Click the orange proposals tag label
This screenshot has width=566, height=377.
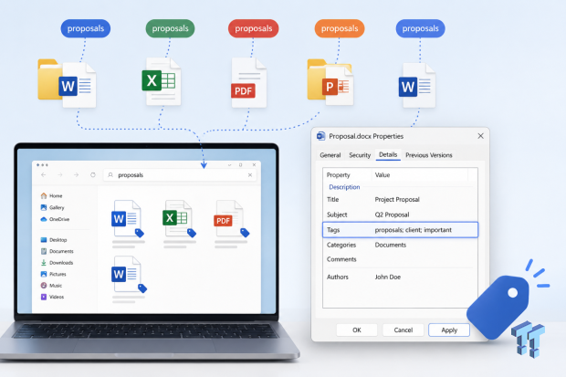click(x=340, y=28)
